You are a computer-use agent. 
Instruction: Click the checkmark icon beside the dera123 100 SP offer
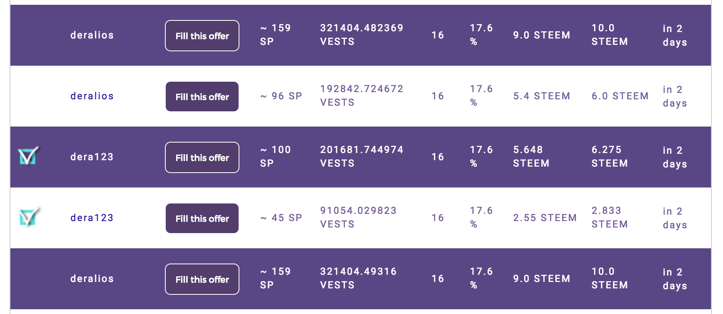(28, 156)
